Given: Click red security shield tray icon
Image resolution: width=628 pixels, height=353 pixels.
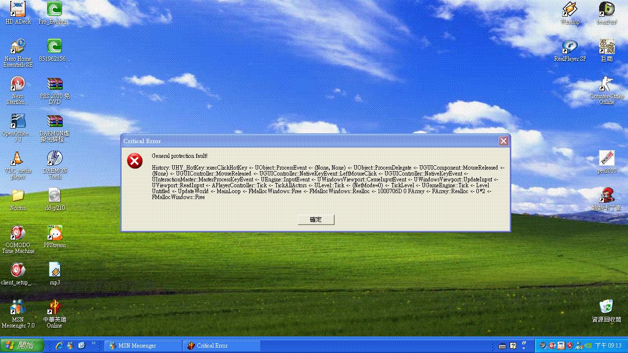Looking at the screenshot, I should (x=570, y=346).
